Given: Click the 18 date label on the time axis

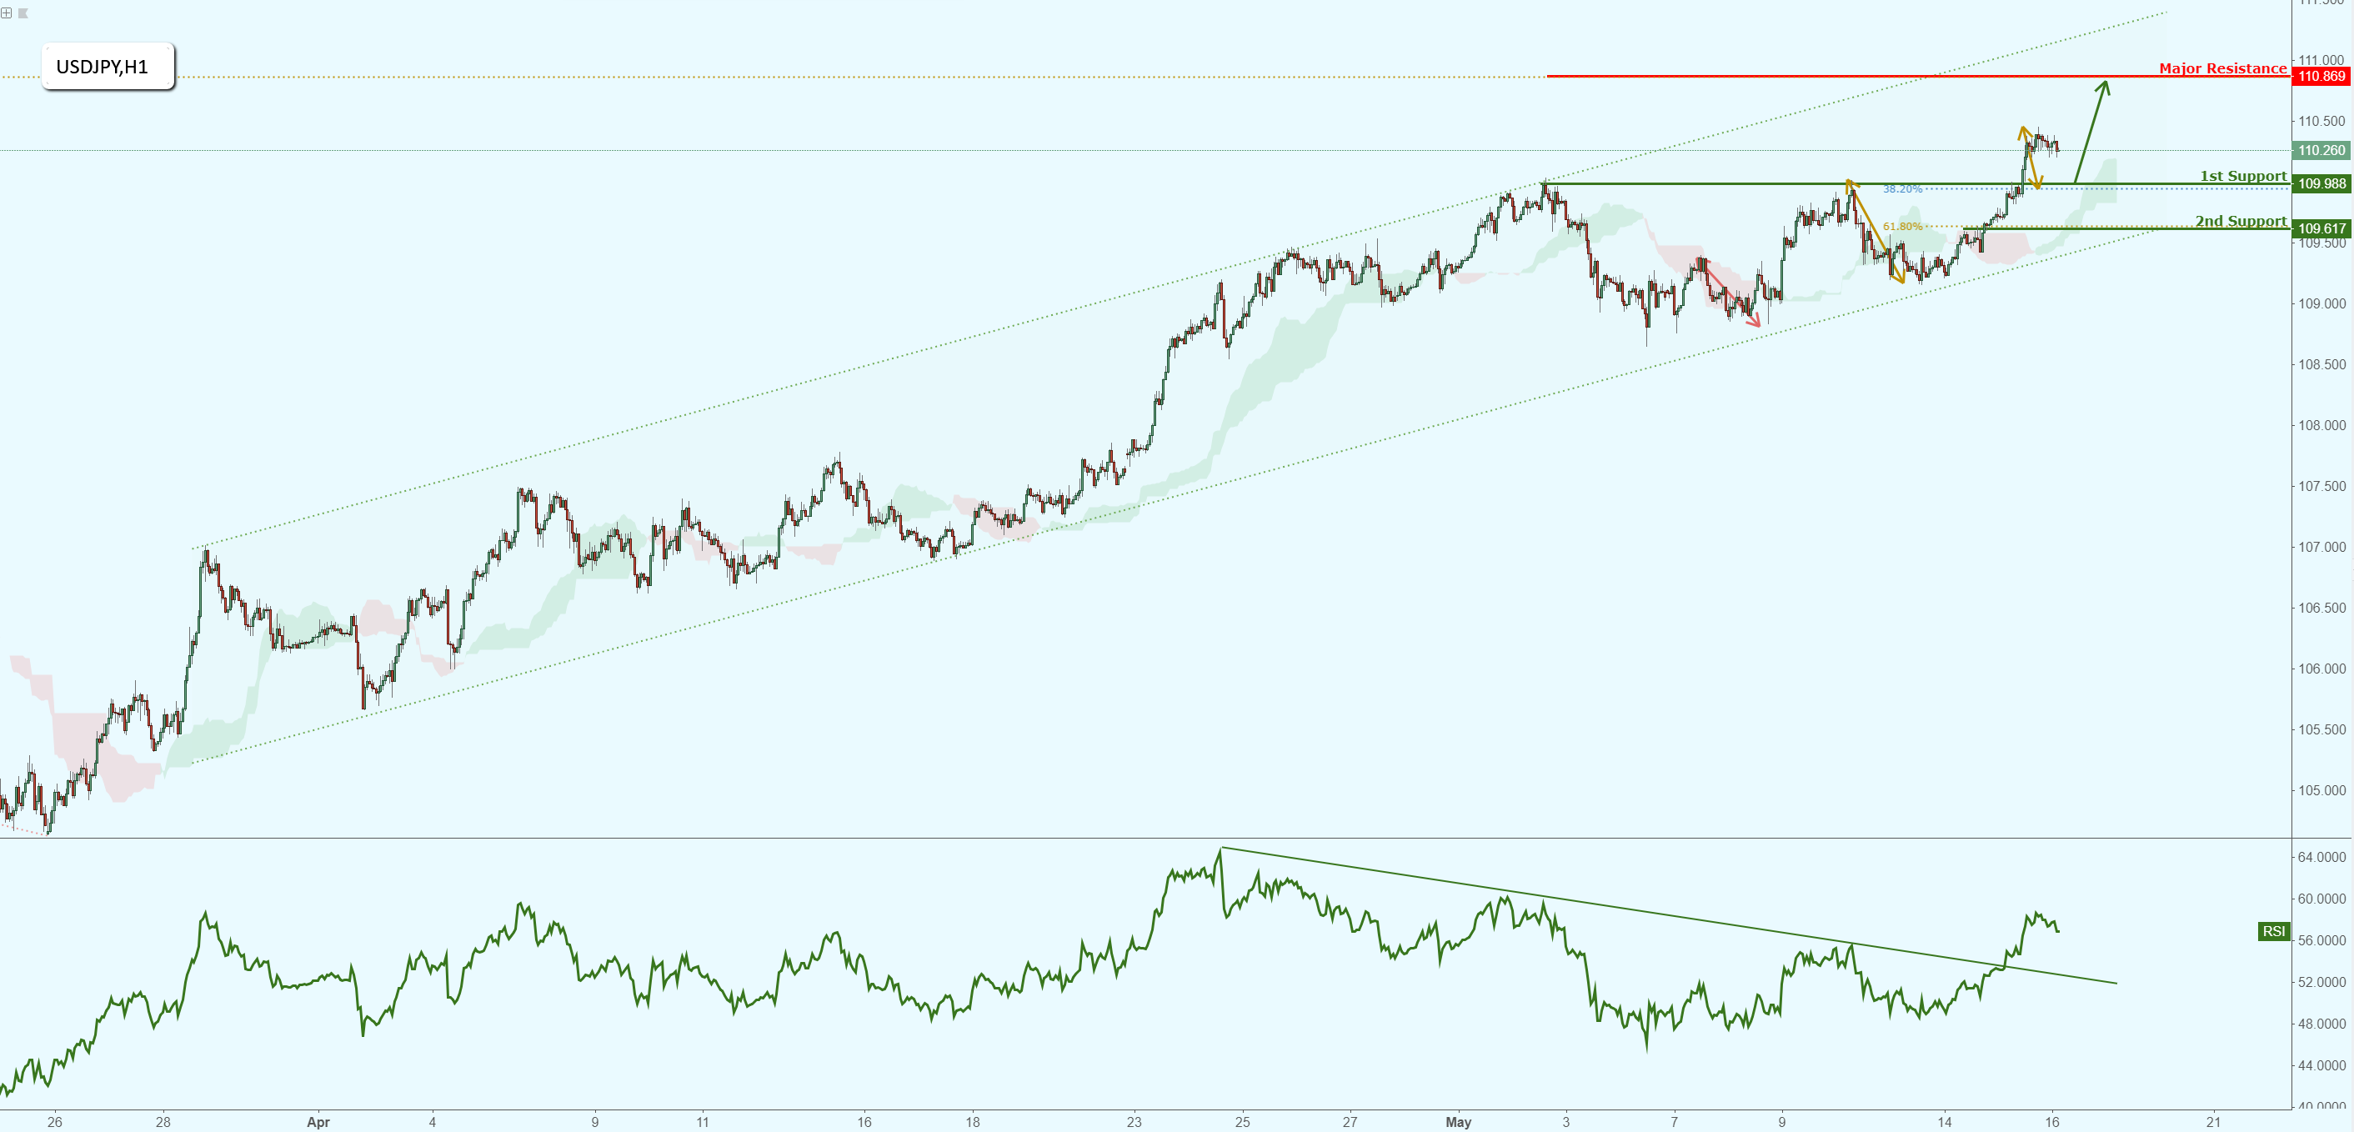Looking at the screenshot, I should point(972,1122).
